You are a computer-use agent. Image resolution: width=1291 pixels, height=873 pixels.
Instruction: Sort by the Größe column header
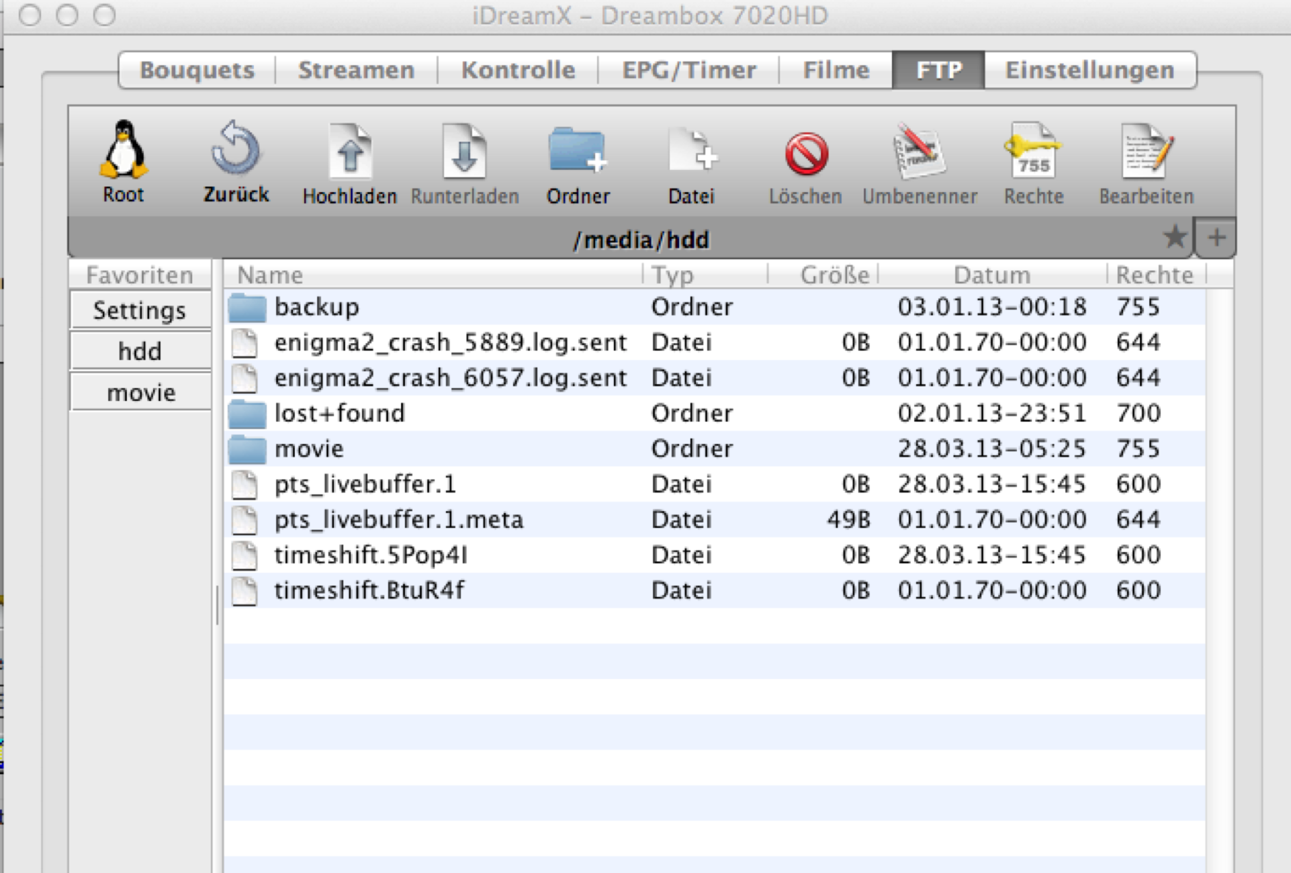click(x=834, y=275)
